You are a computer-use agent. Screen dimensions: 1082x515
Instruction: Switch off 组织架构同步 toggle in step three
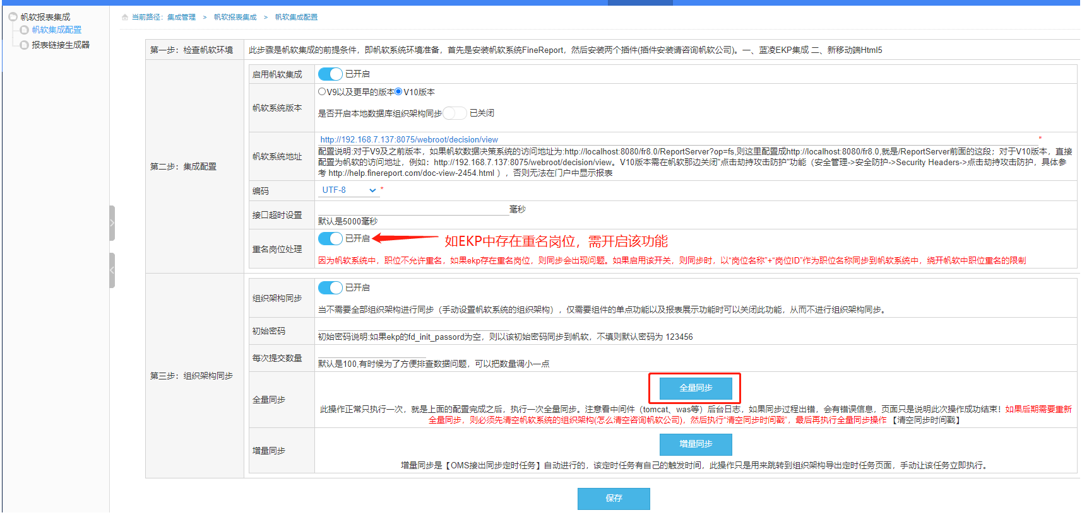pos(330,287)
